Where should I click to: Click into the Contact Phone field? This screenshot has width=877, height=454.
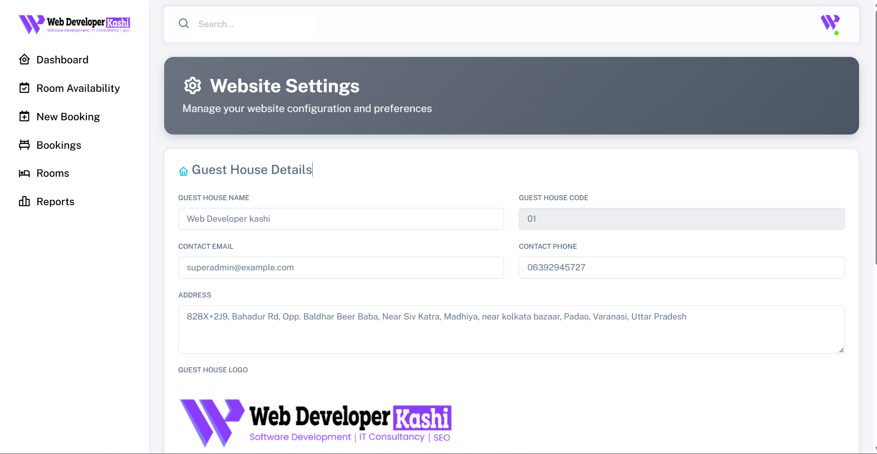tap(681, 268)
